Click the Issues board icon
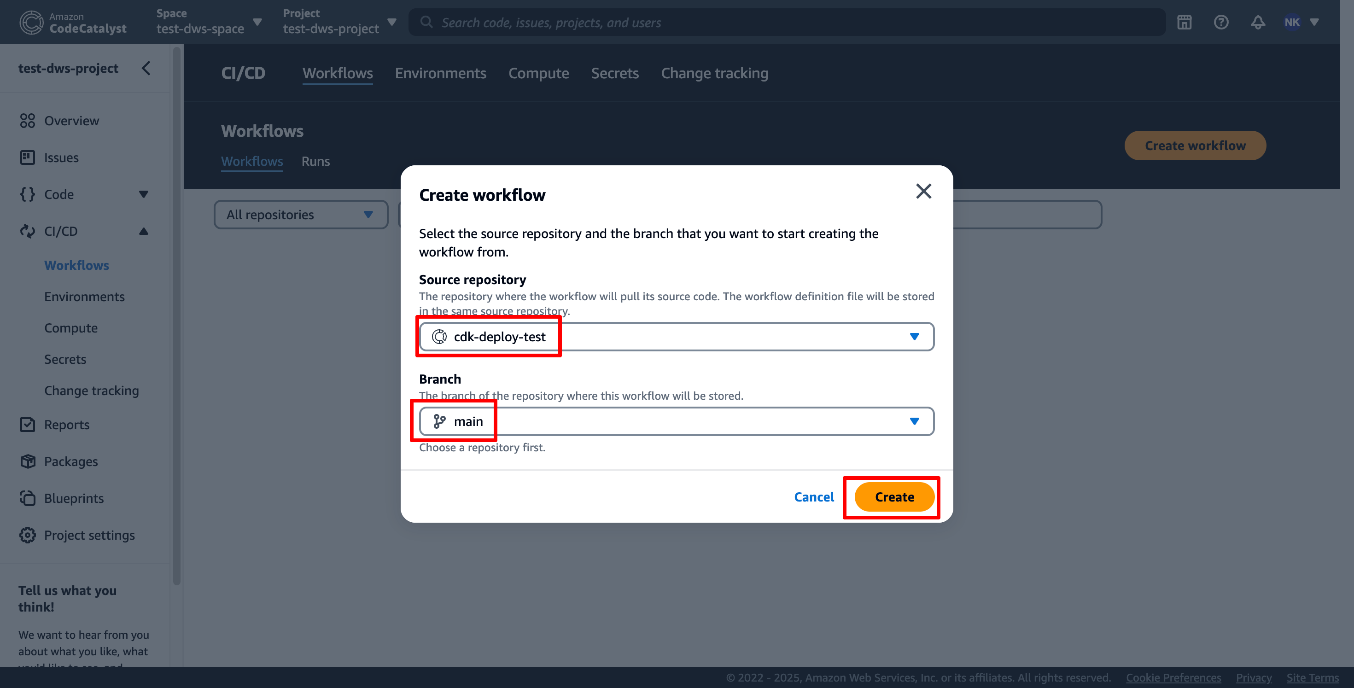The width and height of the screenshot is (1354, 688). click(x=27, y=157)
